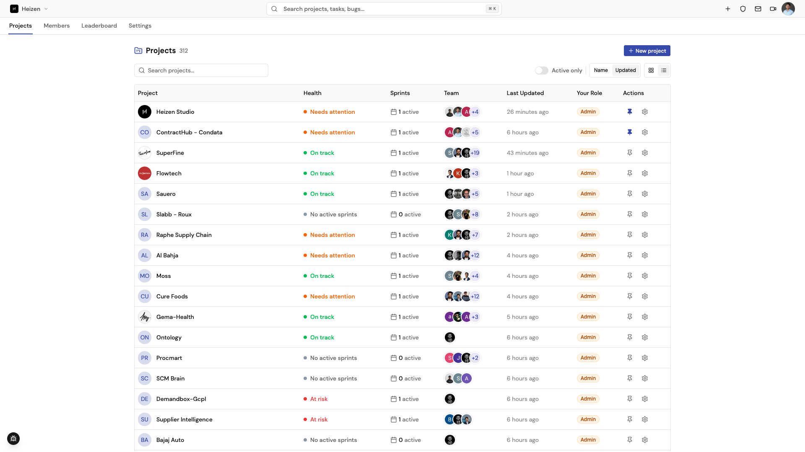Open the shield icon in top bar
The image size is (805, 452).
tap(743, 9)
